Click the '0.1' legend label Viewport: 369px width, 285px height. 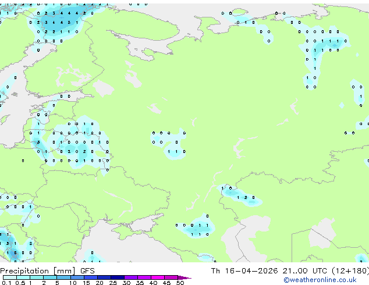6,283
